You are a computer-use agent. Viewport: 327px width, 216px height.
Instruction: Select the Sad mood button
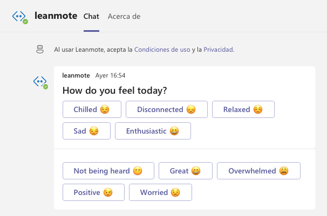86,131
